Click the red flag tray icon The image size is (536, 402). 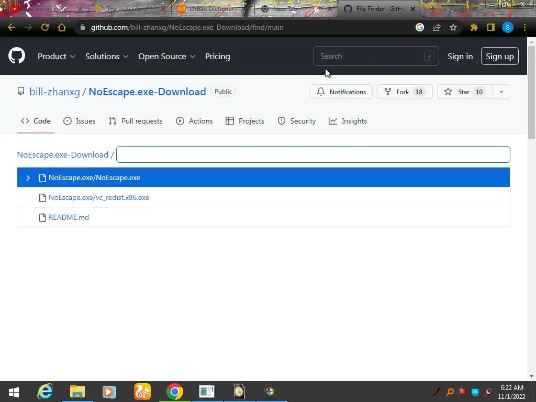[463, 392]
